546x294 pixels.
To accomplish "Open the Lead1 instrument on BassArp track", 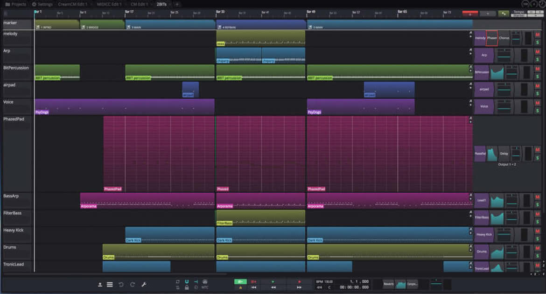I will pos(482,200).
